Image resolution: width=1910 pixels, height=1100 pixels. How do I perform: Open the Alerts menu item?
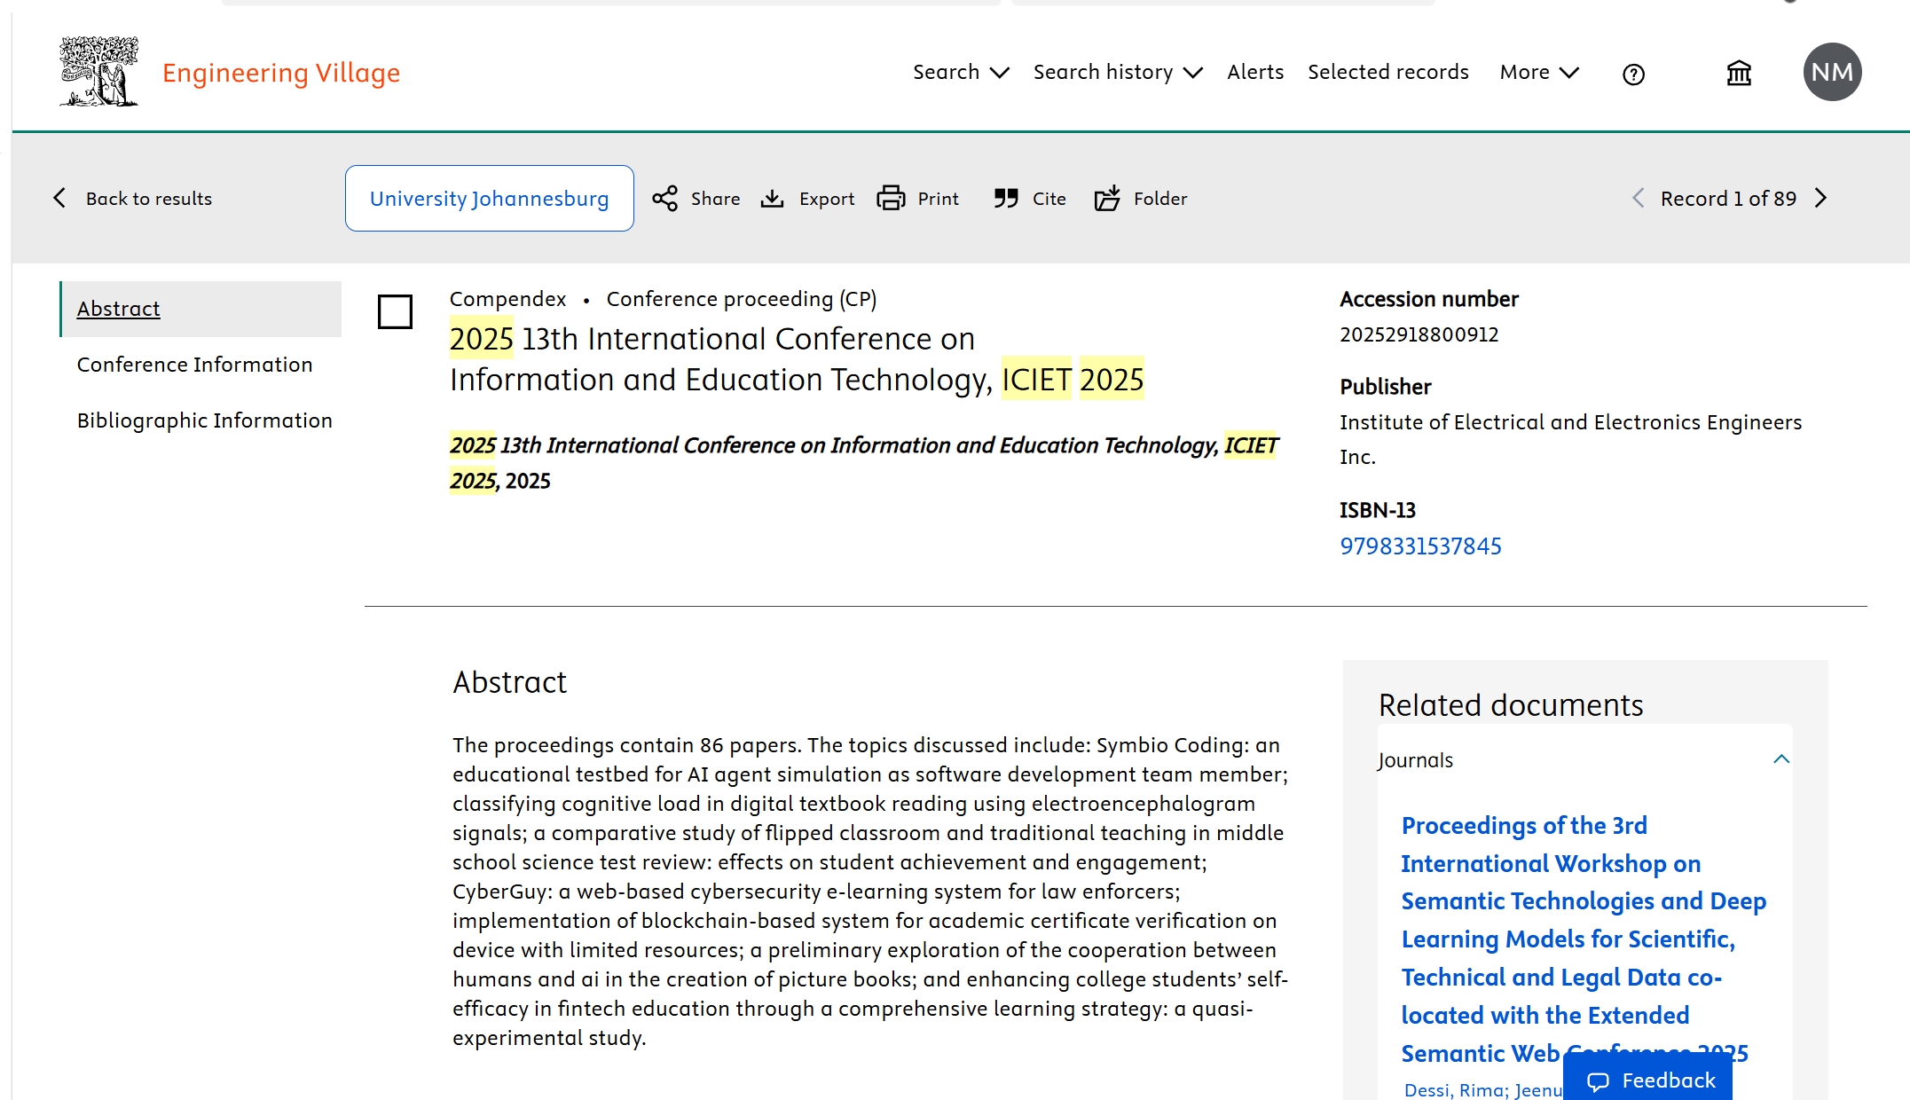click(1255, 72)
